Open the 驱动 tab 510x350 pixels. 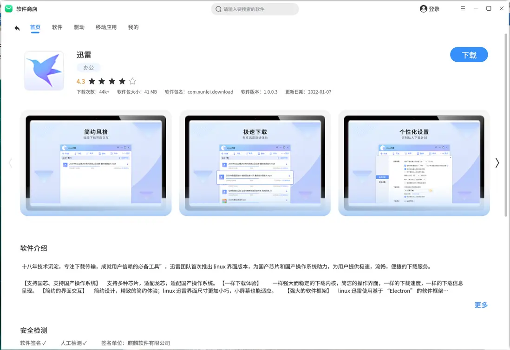tap(79, 27)
